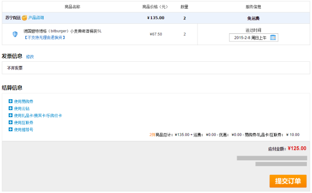Click the blue shield icon beside the bitburger product
Screen dimensions: 312x193
[x=15, y=34]
